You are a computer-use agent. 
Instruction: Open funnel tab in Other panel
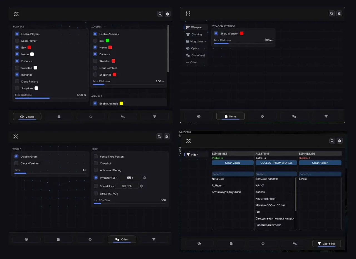coord(154,239)
